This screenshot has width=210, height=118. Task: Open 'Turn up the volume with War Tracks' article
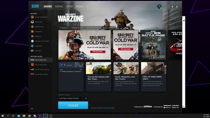tap(98, 77)
